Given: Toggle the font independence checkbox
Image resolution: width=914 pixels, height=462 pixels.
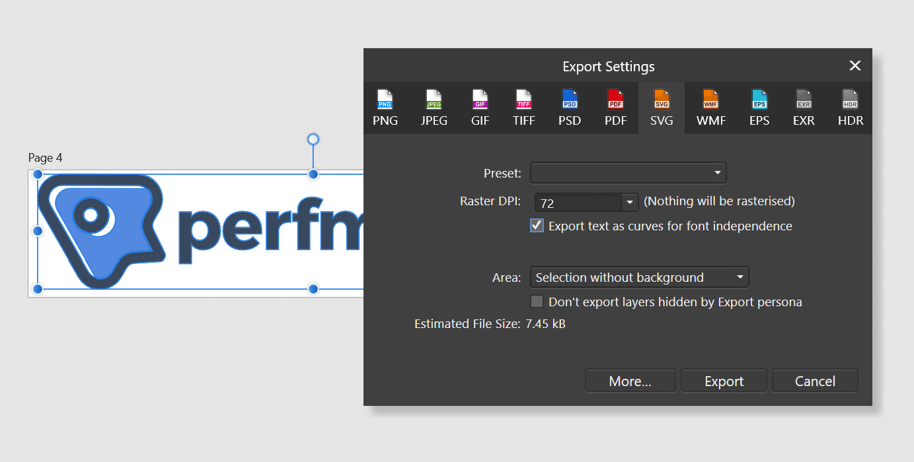Looking at the screenshot, I should [x=537, y=225].
